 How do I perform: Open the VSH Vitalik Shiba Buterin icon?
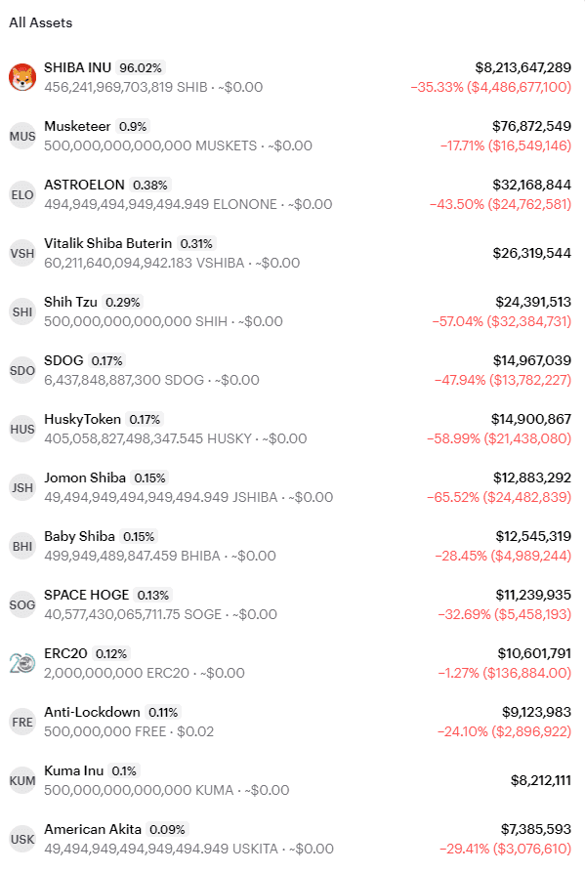(x=22, y=253)
